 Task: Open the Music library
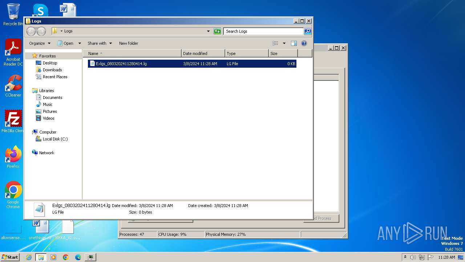point(48,104)
